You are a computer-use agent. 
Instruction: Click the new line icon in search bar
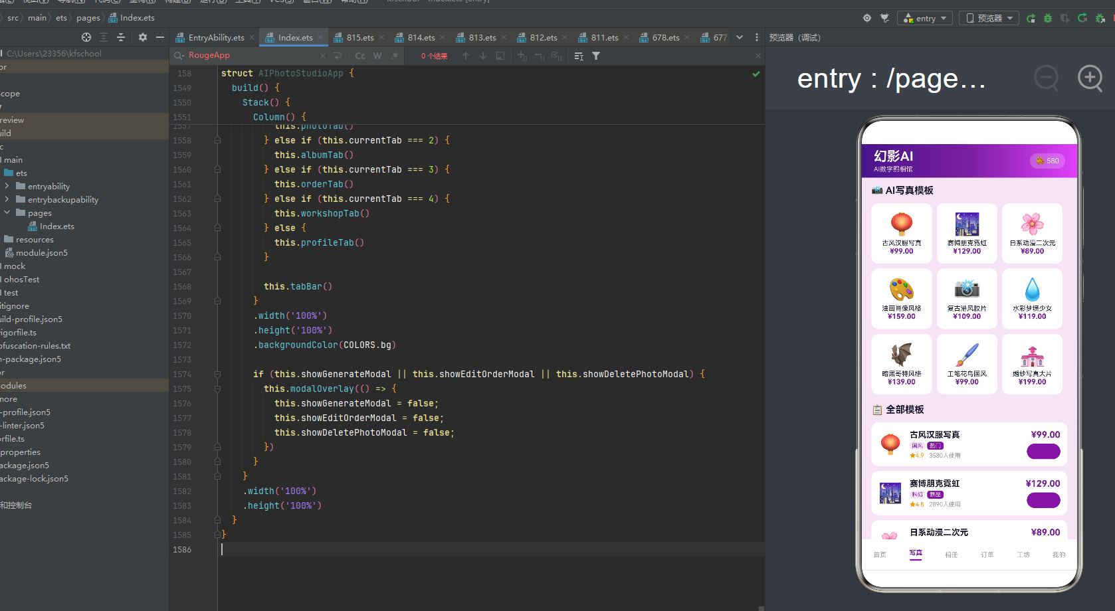(x=338, y=56)
